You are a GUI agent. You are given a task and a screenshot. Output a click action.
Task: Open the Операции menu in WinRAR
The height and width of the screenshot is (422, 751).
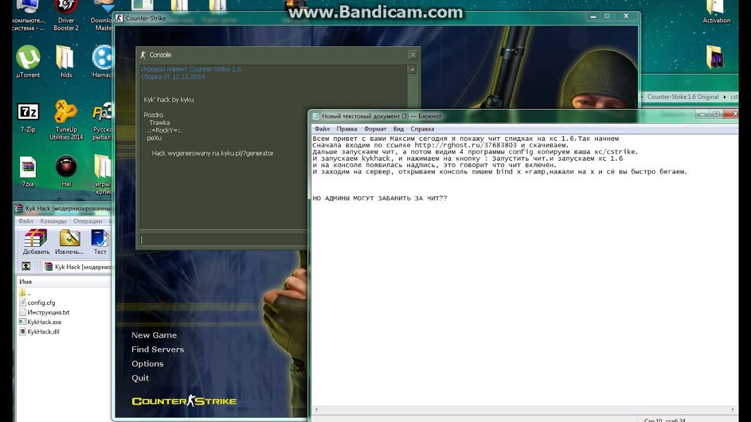[x=88, y=222]
